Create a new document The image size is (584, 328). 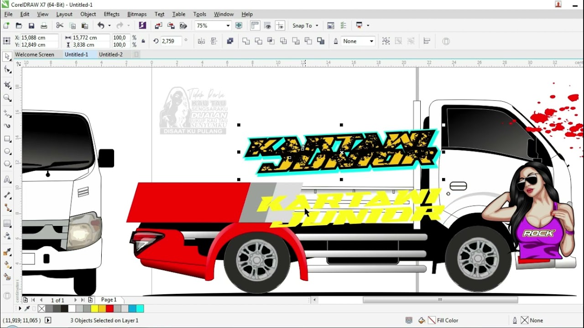(6, 26)
